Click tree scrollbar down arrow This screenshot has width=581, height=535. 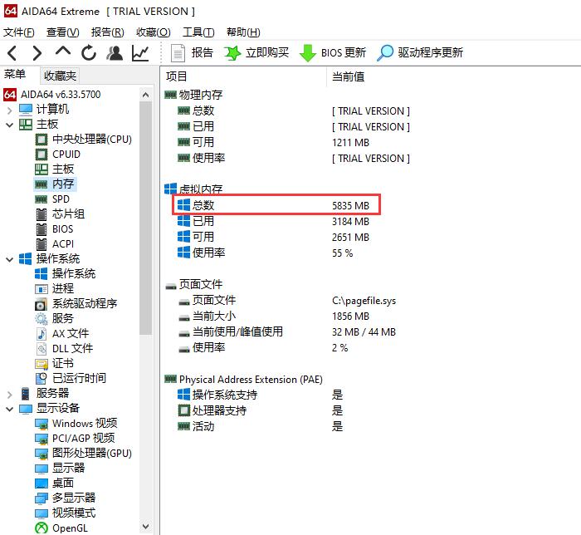point(145,527)
